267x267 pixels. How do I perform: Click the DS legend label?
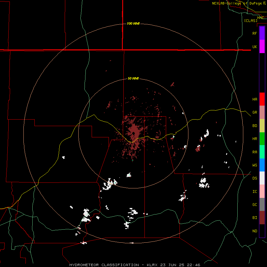point(255,178)
